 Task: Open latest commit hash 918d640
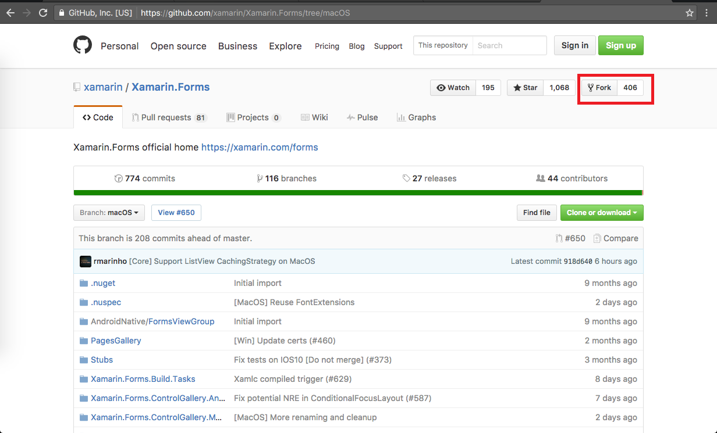pos(578,262)
